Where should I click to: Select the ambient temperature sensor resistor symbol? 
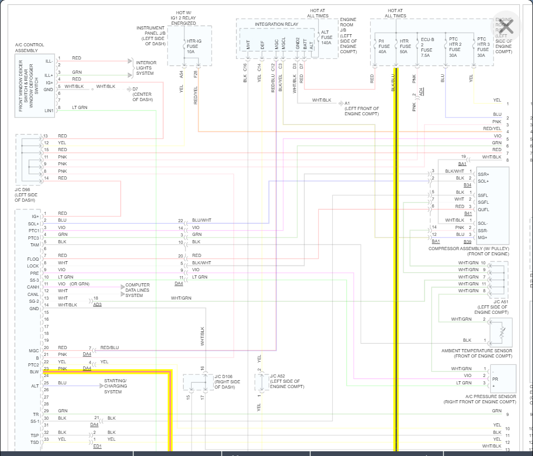click(x=502, y=333)
